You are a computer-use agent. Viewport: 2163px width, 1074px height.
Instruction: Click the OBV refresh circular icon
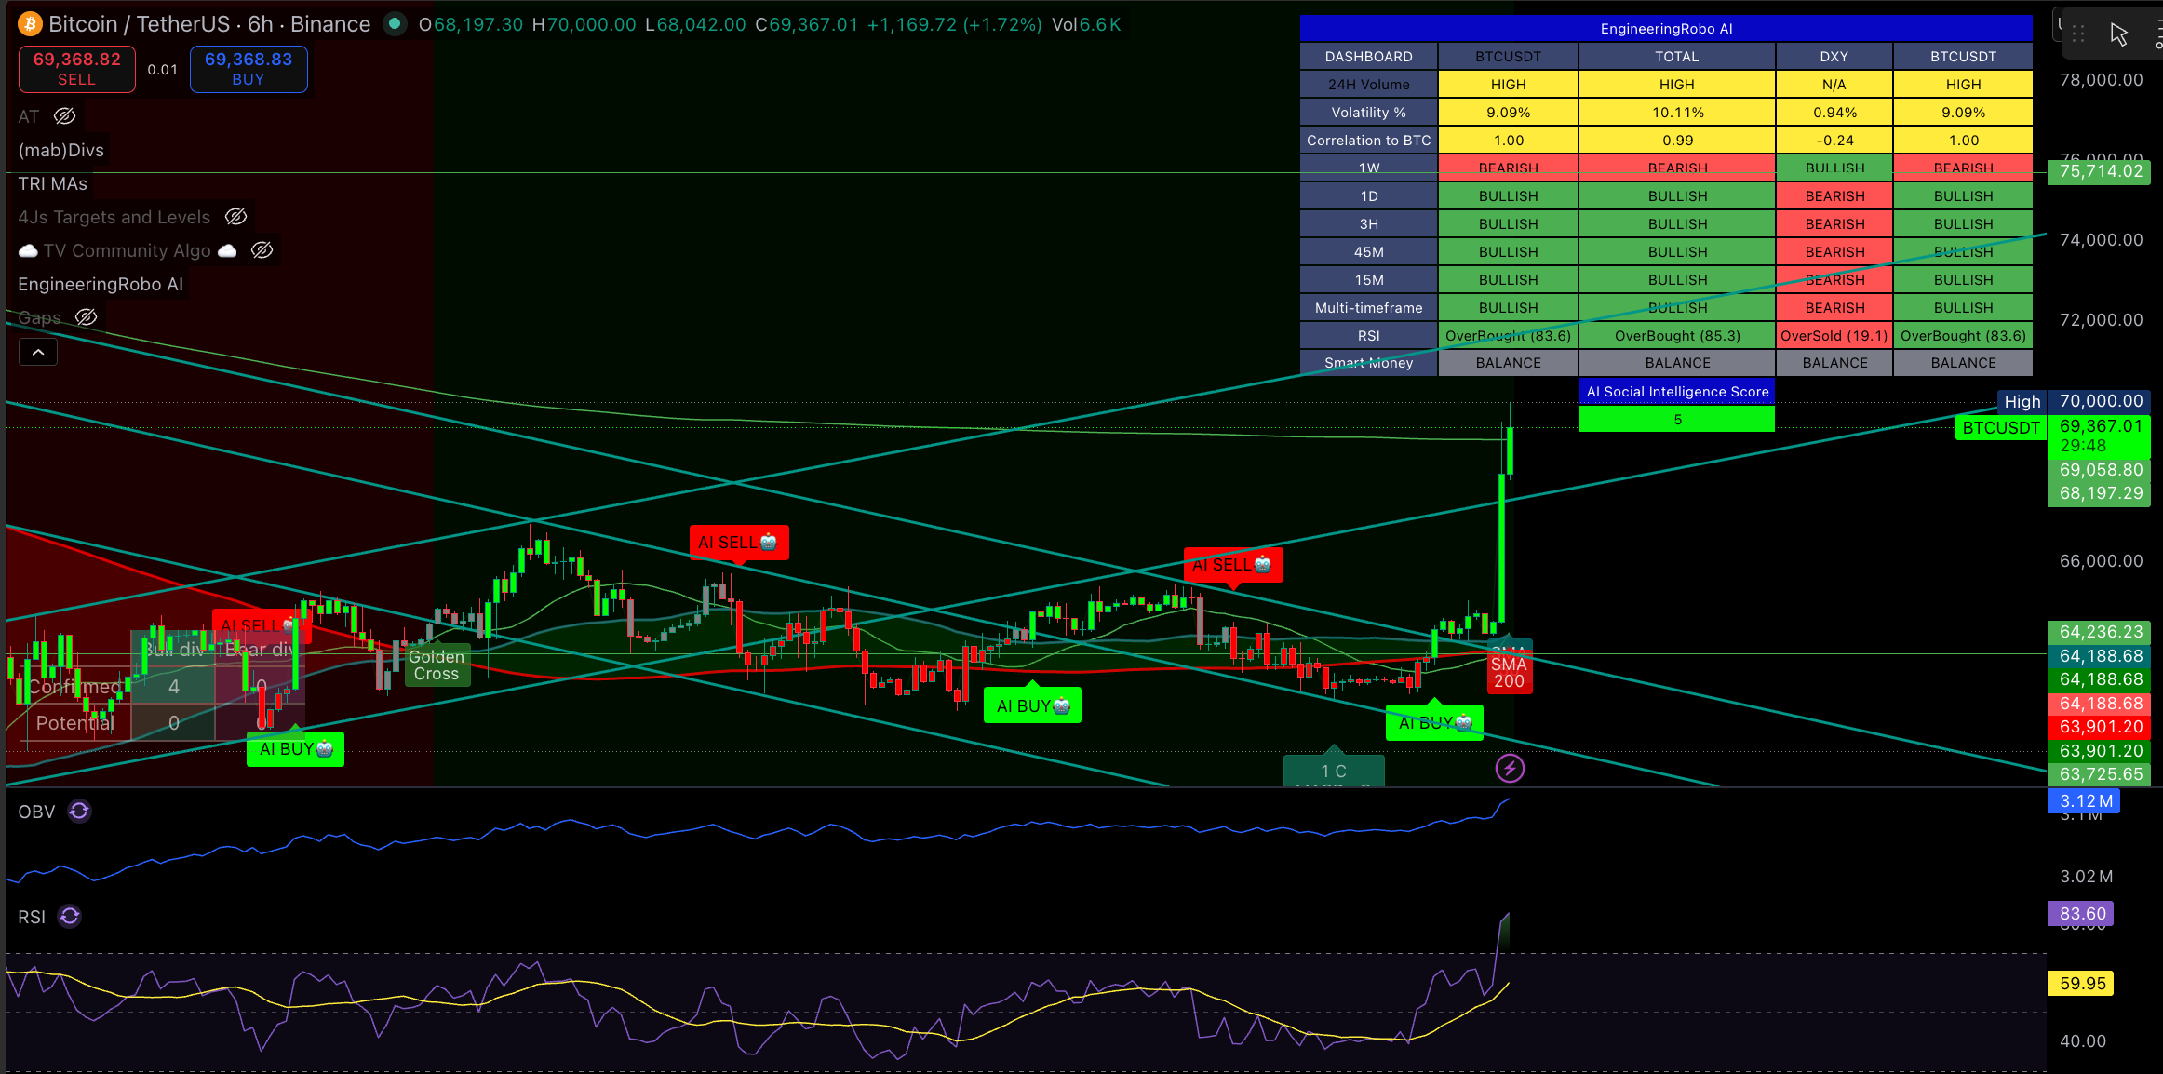click(80, 812)
